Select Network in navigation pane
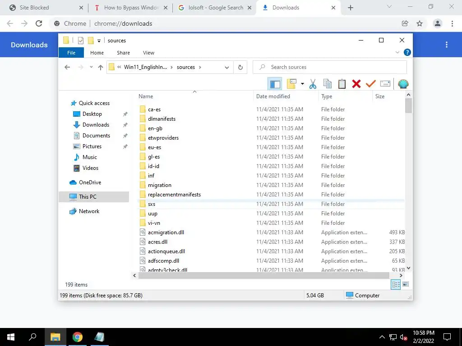Viewport: 462px width, 346px height. (x=89, y=211)
